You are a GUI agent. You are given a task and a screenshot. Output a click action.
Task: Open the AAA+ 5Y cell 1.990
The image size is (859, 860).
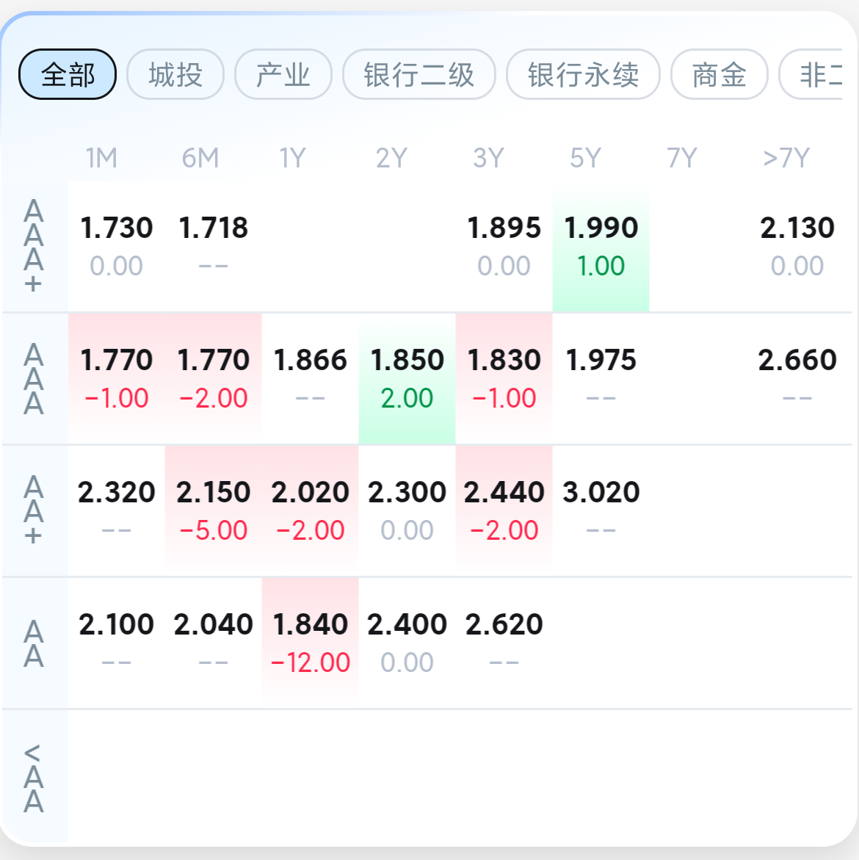601,247
